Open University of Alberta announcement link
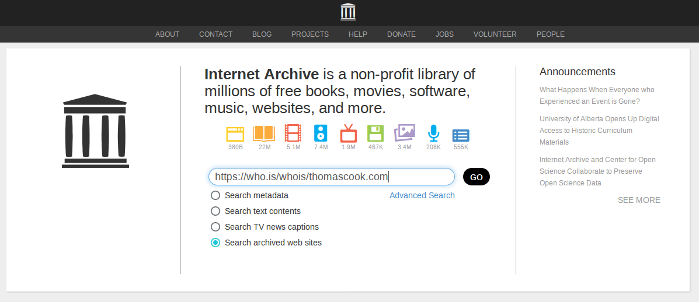 coord(599,131)
